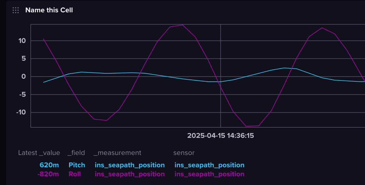Click the "Latest _value" legend header
365x185 pixels.
click(x=39, y=153)
